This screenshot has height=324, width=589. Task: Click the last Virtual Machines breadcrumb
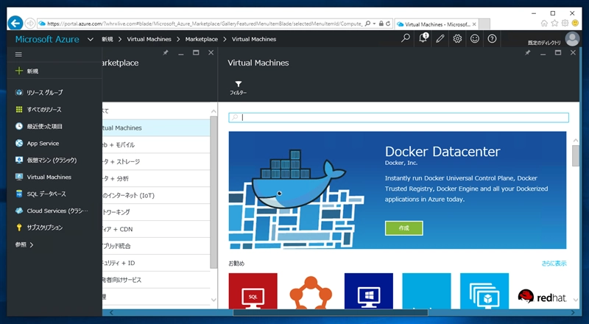254,39
